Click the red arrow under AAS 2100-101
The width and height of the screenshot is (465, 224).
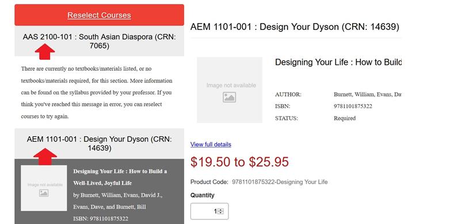coord(45,52)
